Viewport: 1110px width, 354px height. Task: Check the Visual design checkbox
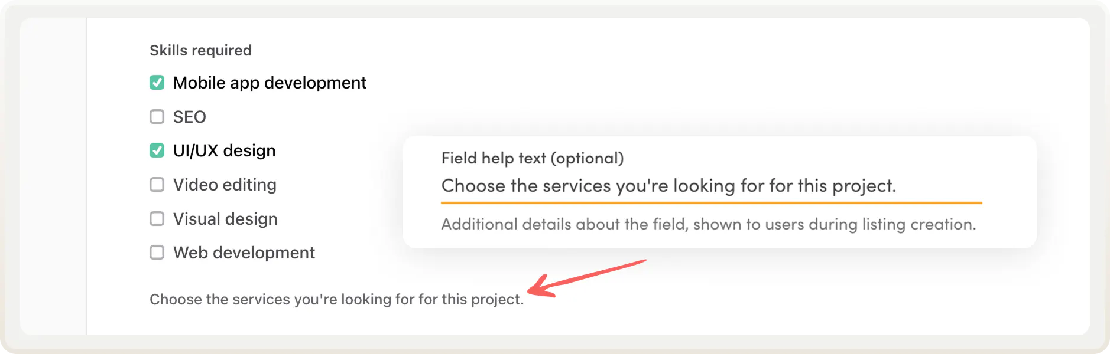pos(157,219)
